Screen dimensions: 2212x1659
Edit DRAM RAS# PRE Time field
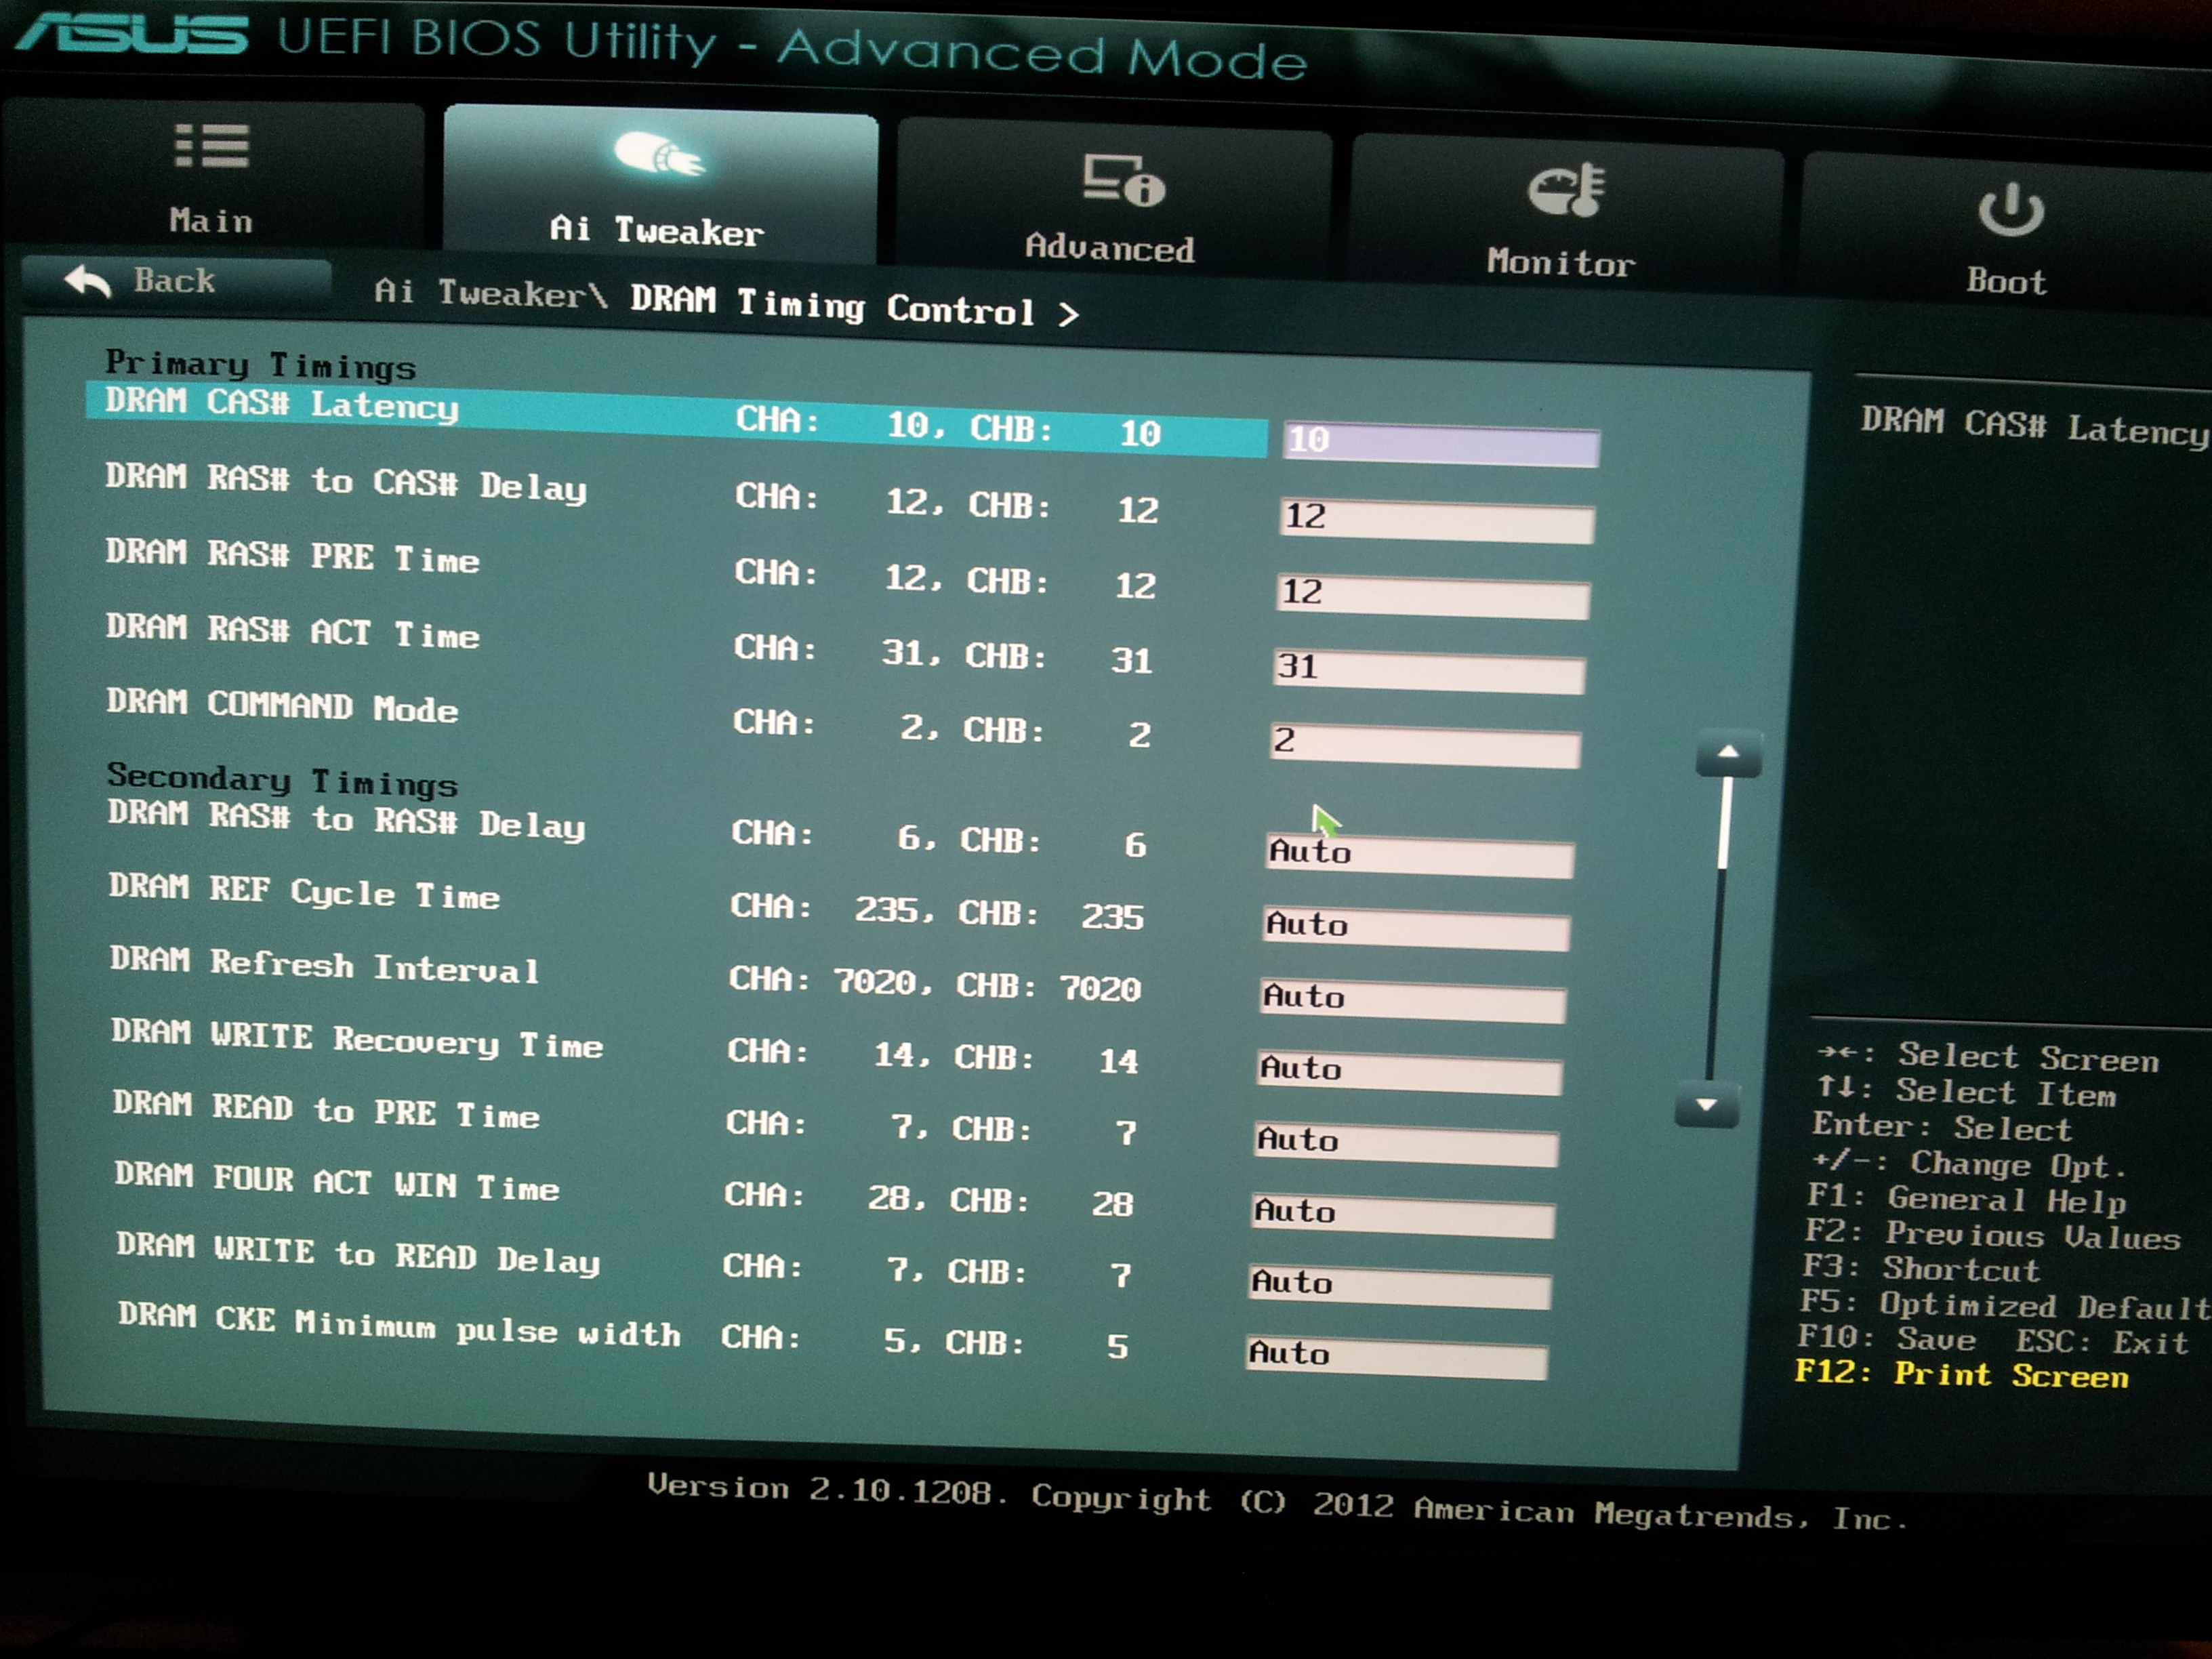1433,596
